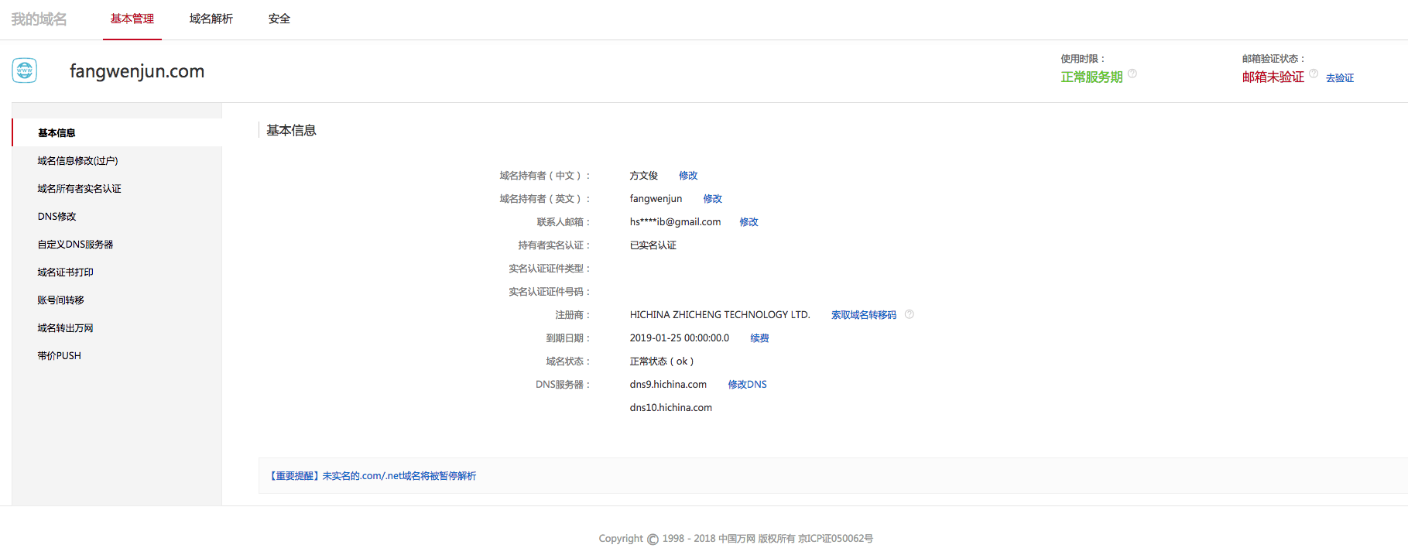Select DNS修改 in sidebar
The image size is (1408, 555).
coord(57,217)
